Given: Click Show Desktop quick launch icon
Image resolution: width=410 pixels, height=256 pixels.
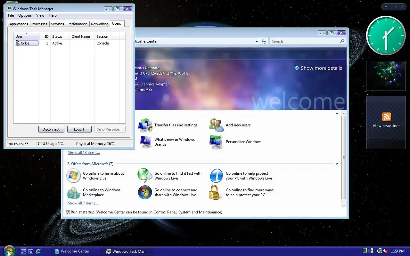Looking at the screenshot, I should pos(23,251).
